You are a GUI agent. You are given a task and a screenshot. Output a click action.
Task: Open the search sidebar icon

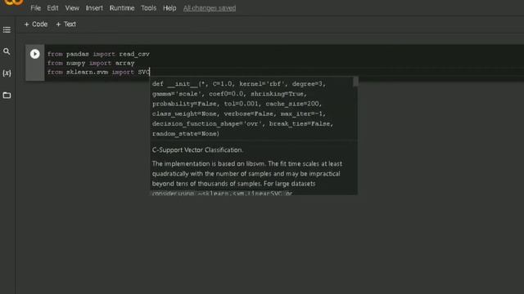[x=7, y=51]
